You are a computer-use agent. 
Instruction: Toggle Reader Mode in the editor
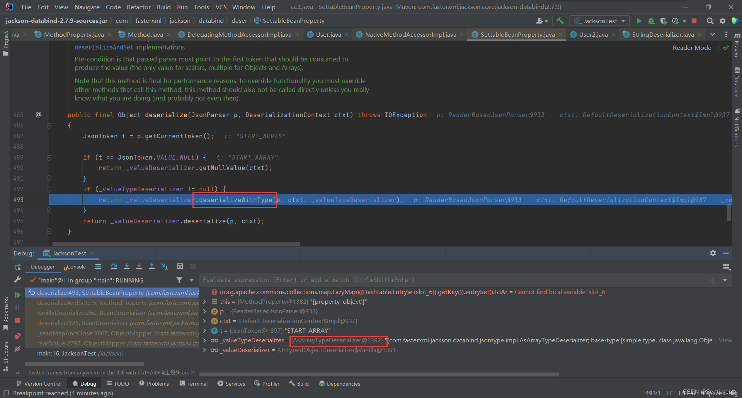692,48
